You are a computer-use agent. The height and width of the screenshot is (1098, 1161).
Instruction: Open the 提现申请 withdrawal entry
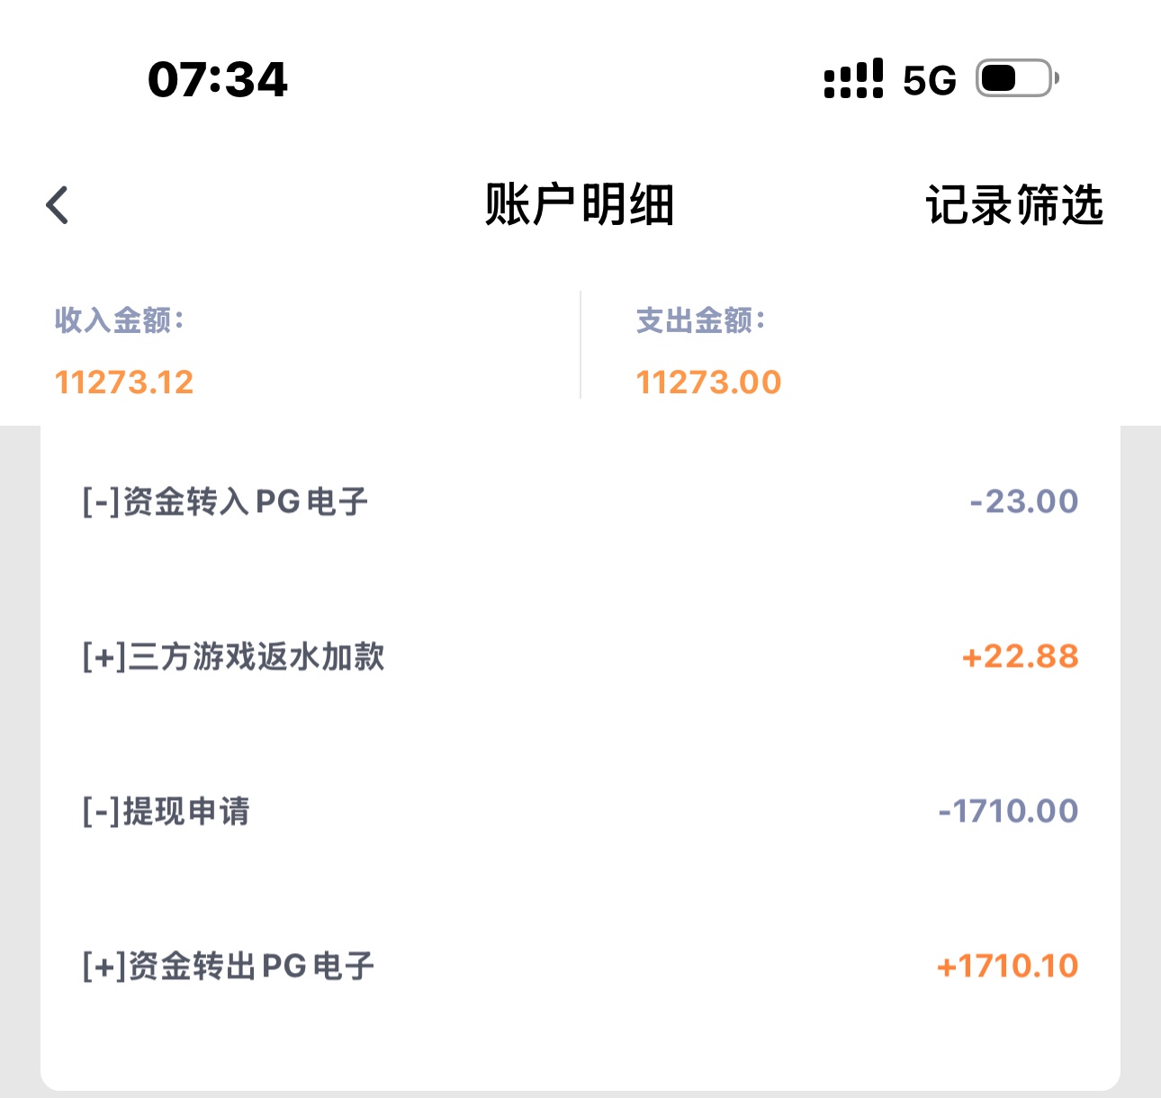pyautogui.click(x=166, y=811)
